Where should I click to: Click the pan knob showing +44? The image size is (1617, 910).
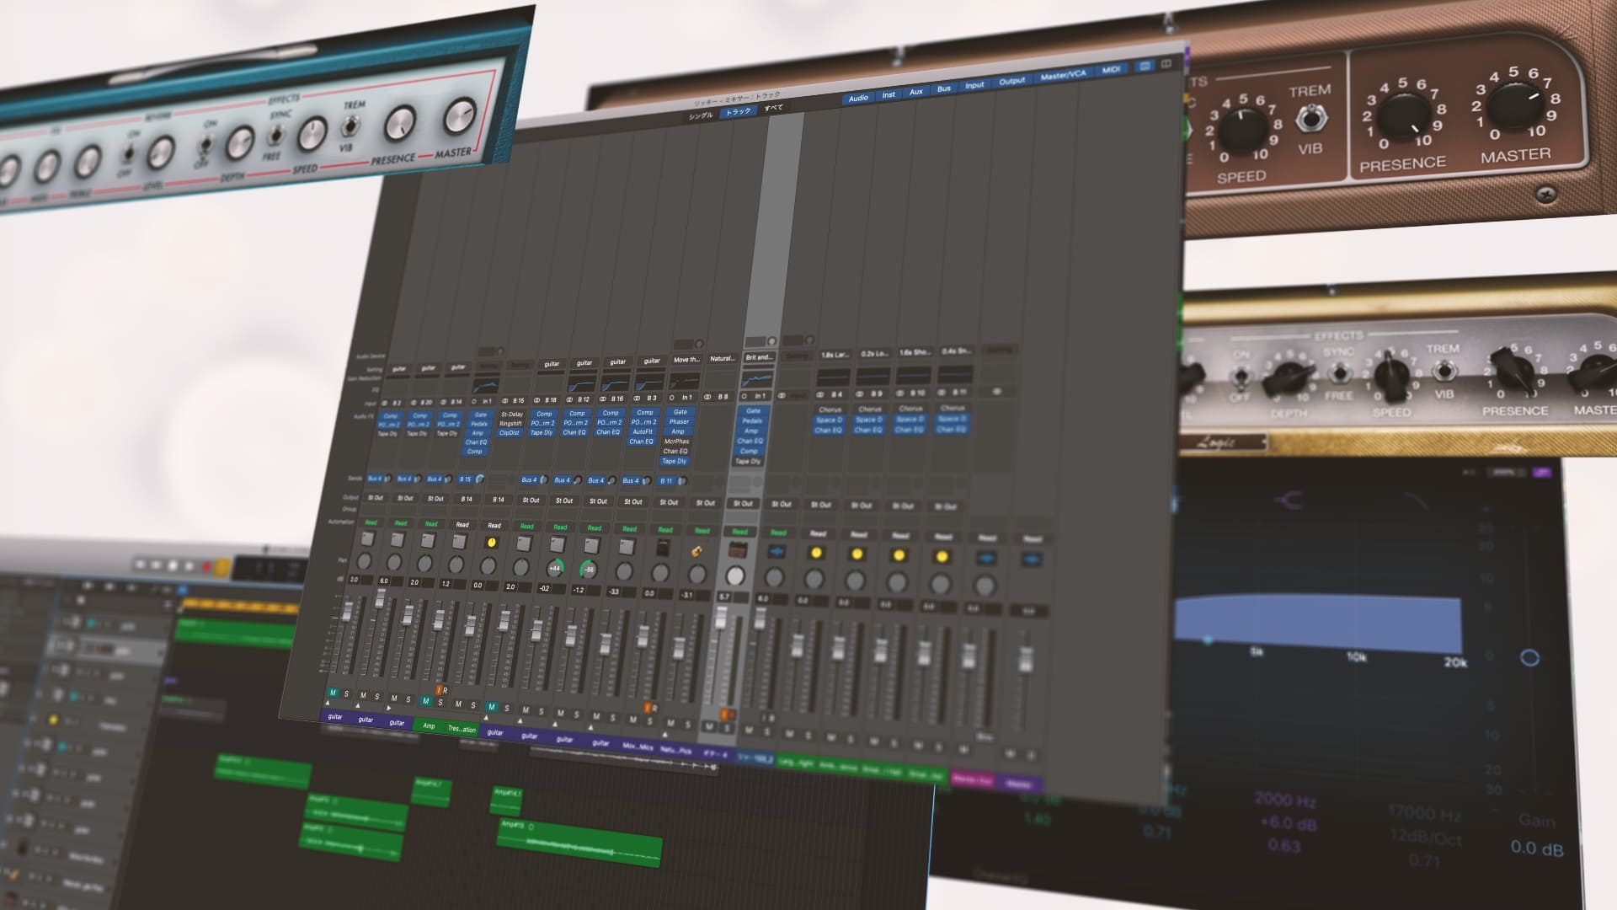point(555,568)
